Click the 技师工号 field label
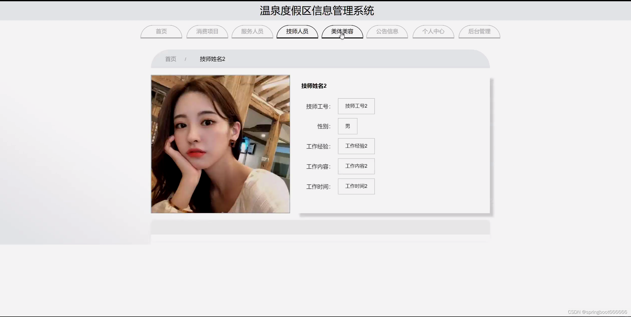631x317 pixels. (318, 107)
